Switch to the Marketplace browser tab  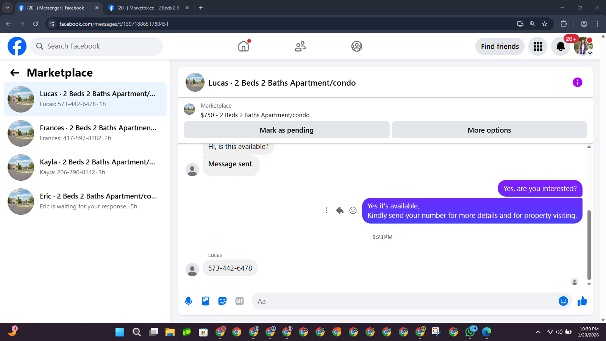point(148,8)
